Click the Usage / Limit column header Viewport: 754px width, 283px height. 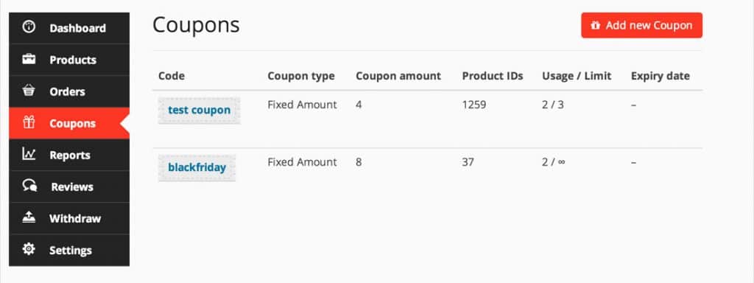577,76
